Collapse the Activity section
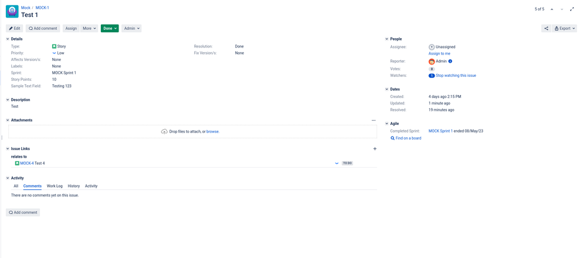The image size is (586, 258). coord(8,178)
